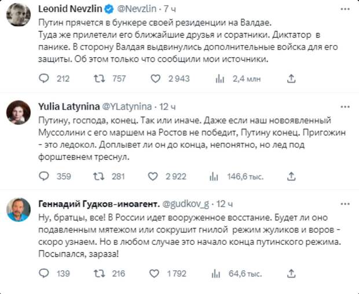The image size is (359, 294).
Task: Open more options for Gudkov's tweet
Action: tap(345, 204)
